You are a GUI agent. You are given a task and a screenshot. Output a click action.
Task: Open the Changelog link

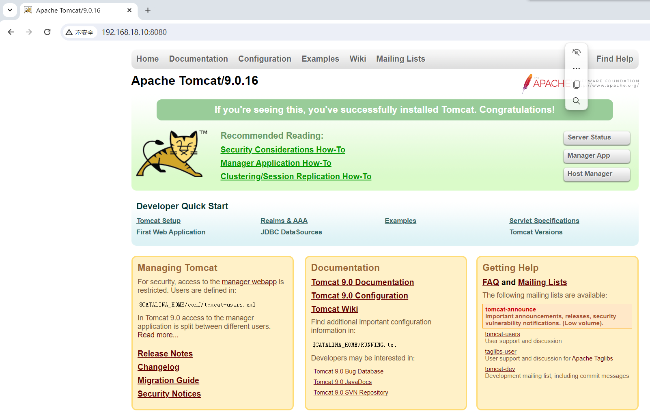point(158,367)
